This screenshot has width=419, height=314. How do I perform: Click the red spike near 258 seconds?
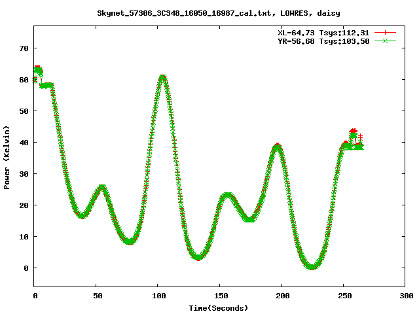354,131
